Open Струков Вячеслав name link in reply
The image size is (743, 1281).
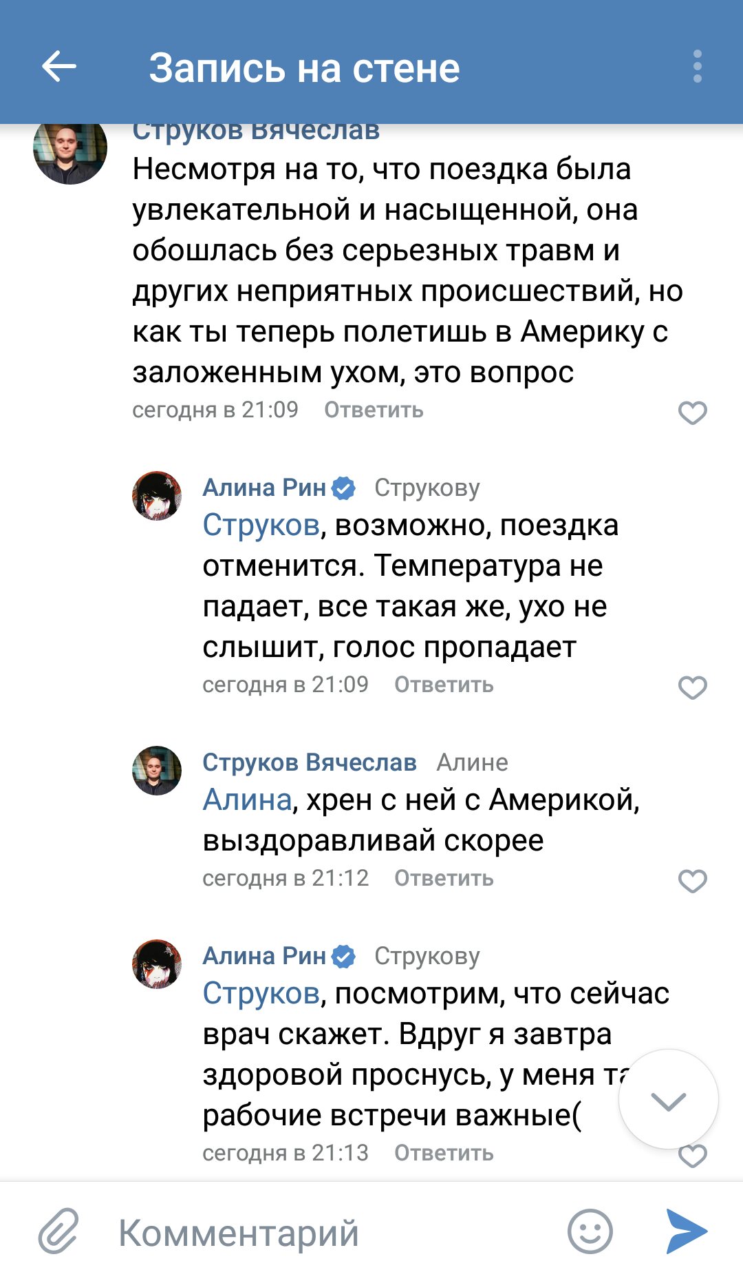310,762
